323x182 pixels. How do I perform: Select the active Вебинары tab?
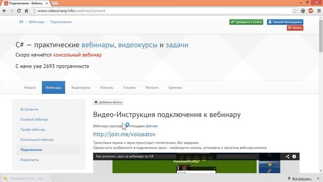tap(53, 87)
